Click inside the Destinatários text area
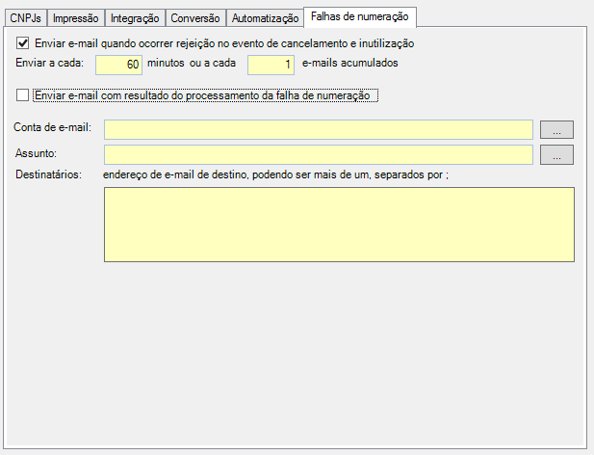 (339, 225)
